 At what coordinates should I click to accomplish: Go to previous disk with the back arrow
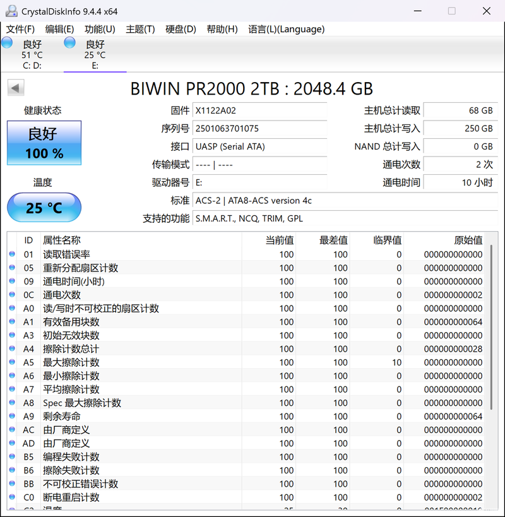[16, 88]
